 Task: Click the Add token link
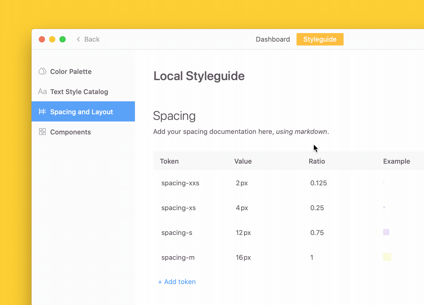177,282
